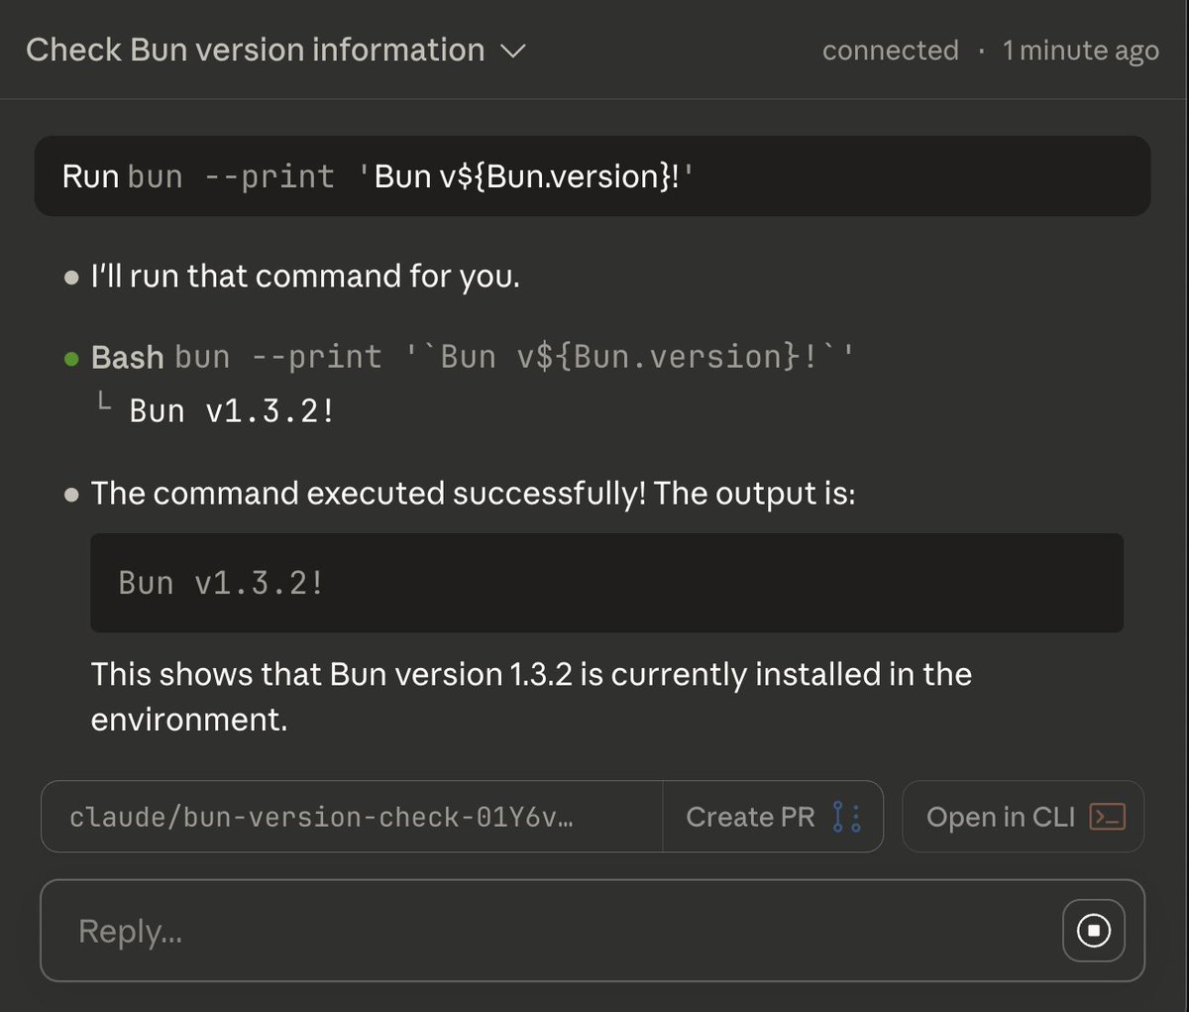The width and height of the screenshot is (1189, 1012).
Task: Select the user prompt "Run bun --print" message
Action: [x=592, y=176]
